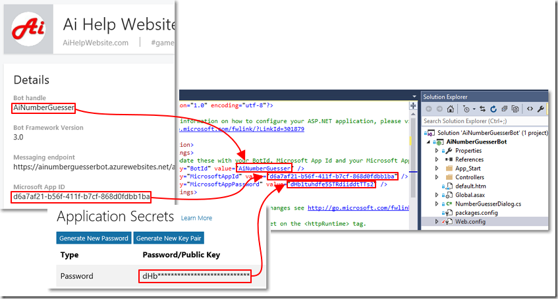Expand the References node
Viewport: 558px width, 299px height.
click(437, 159)
